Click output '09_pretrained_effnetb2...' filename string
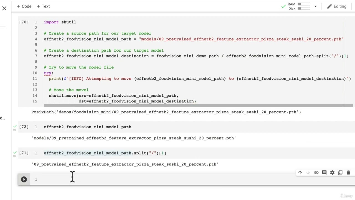 tap(125, 164)
